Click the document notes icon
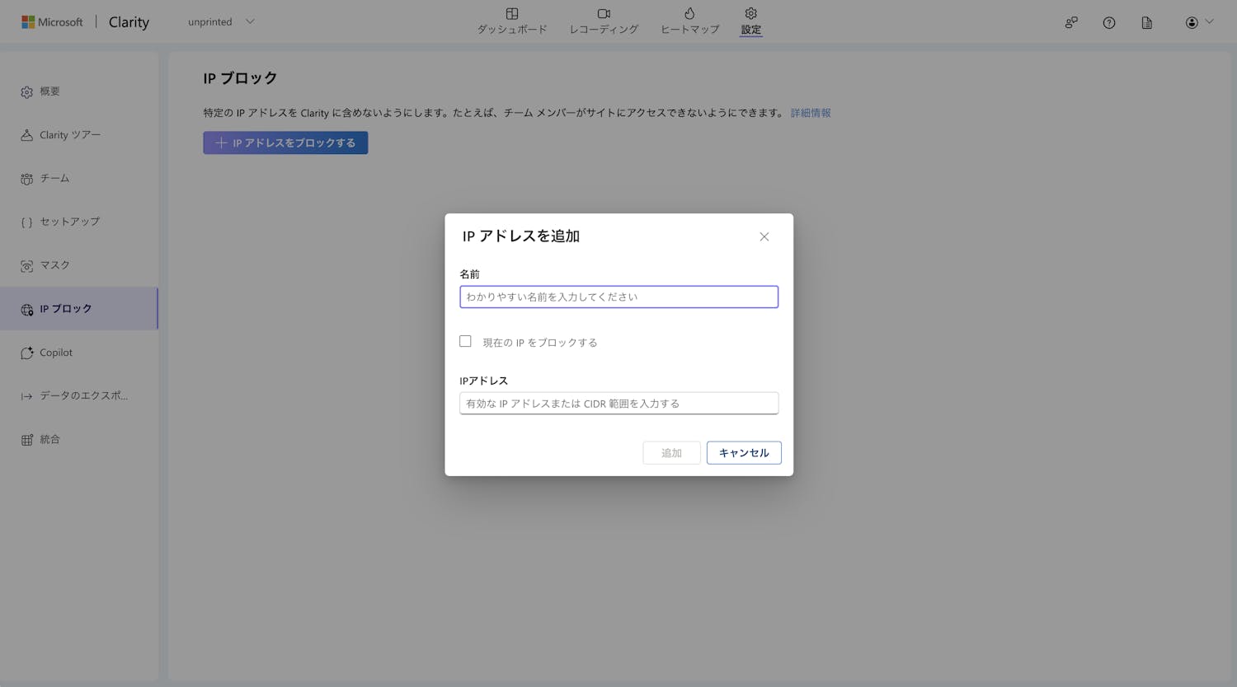1237x687 pixels. click(1147, 23)
